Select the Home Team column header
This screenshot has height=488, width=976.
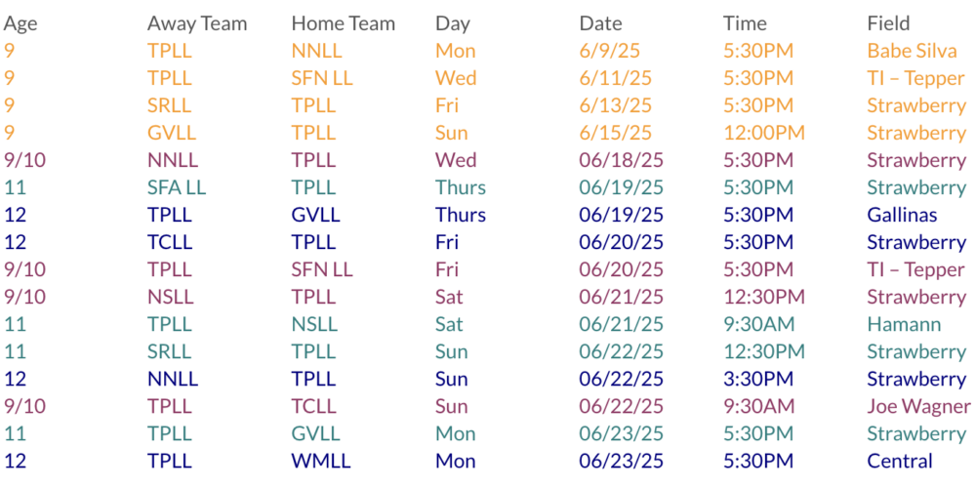(344, 23)
